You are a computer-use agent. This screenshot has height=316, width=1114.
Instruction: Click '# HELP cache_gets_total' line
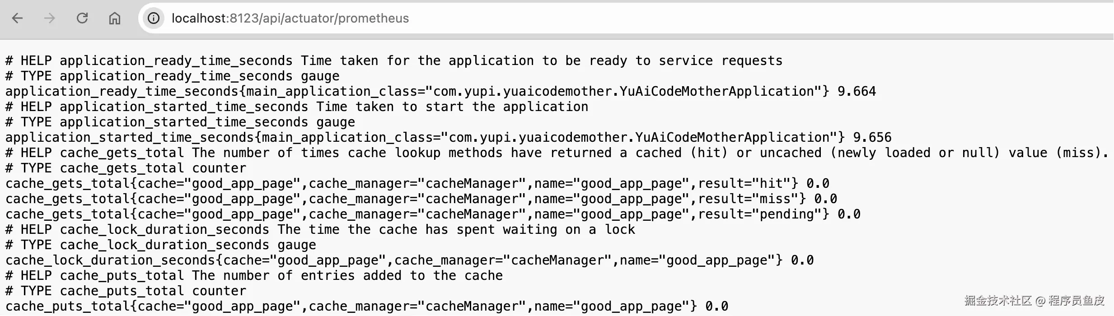point(557,153)
